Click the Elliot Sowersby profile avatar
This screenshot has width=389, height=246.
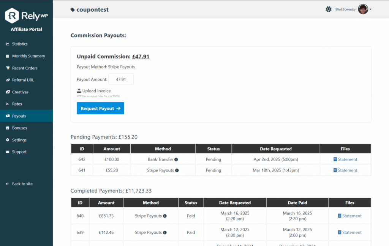(x=363, y=9)
